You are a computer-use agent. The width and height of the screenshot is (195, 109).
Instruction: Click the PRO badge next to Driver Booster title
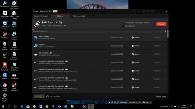55,12
